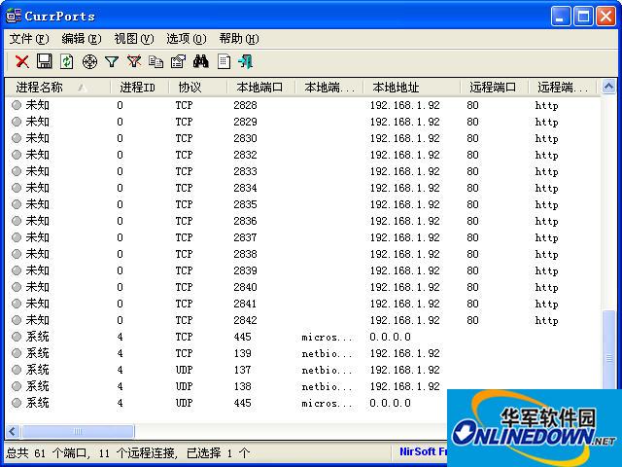Refresh the port list

click(x=66, y=61)
